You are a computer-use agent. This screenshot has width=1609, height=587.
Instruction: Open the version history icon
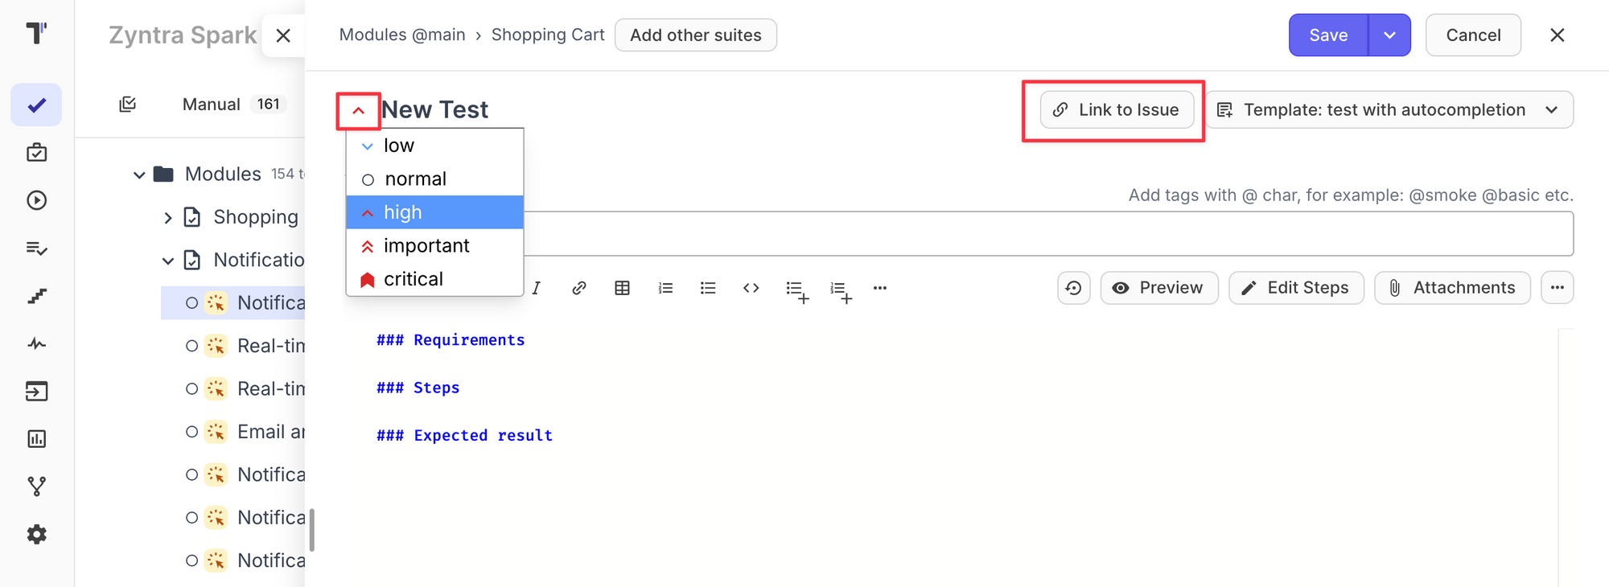(1074, 288)
